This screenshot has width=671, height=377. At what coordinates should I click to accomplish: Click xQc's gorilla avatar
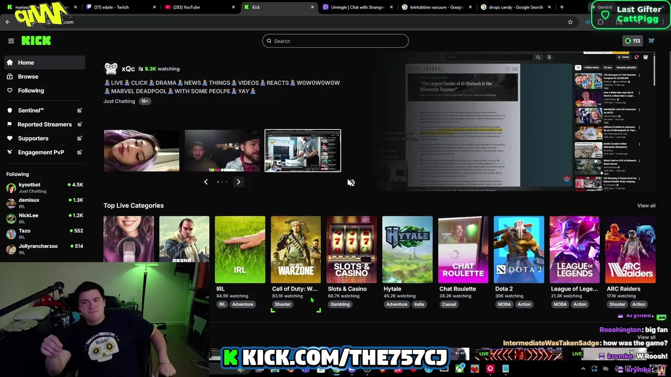coord(111,69)
